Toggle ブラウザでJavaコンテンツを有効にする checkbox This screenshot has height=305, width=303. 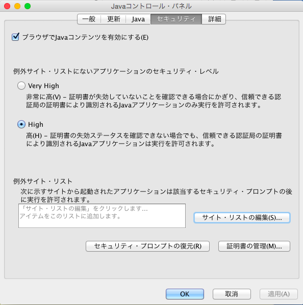(15, 37)
